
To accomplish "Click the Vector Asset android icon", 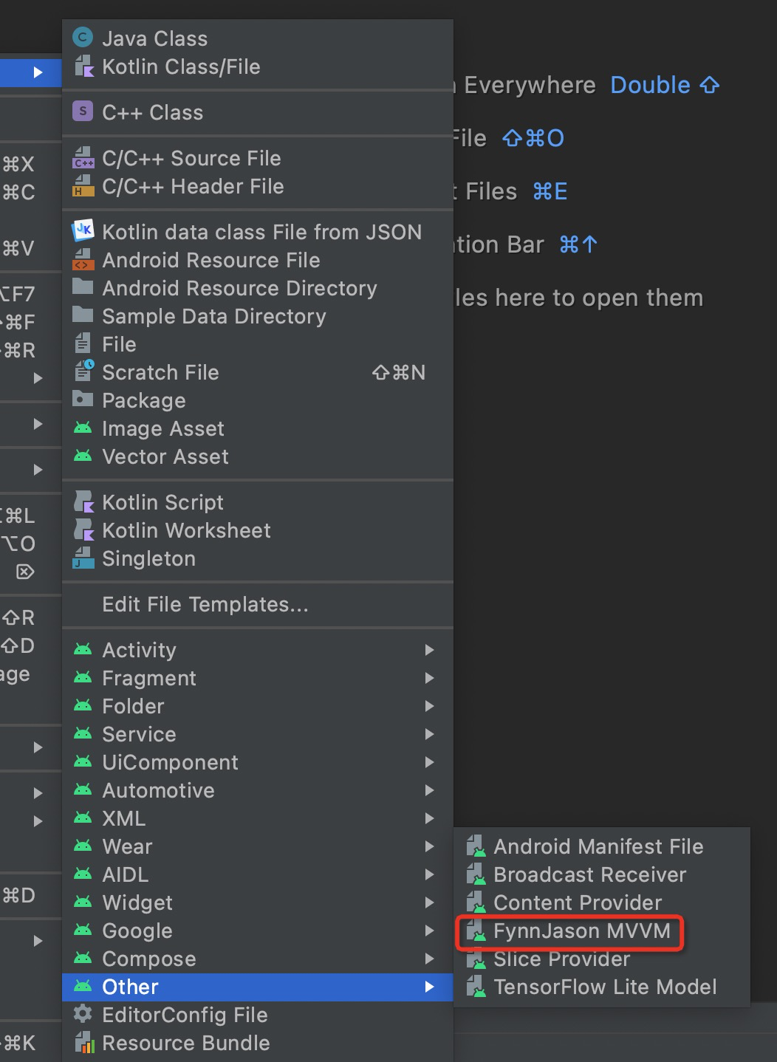I will 83,456.
